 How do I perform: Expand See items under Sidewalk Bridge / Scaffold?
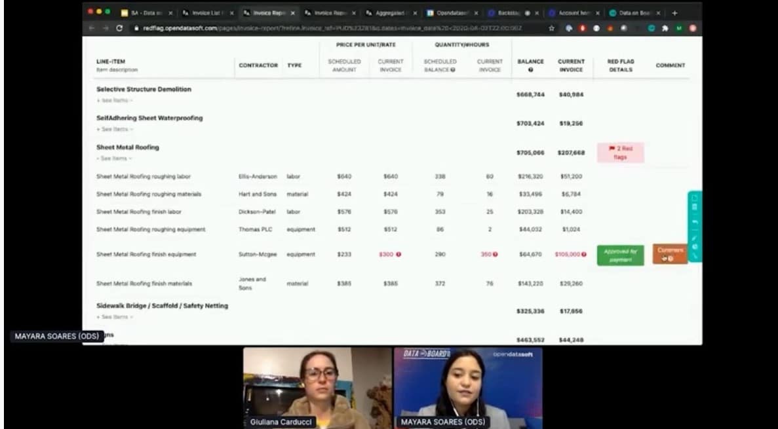114,317
